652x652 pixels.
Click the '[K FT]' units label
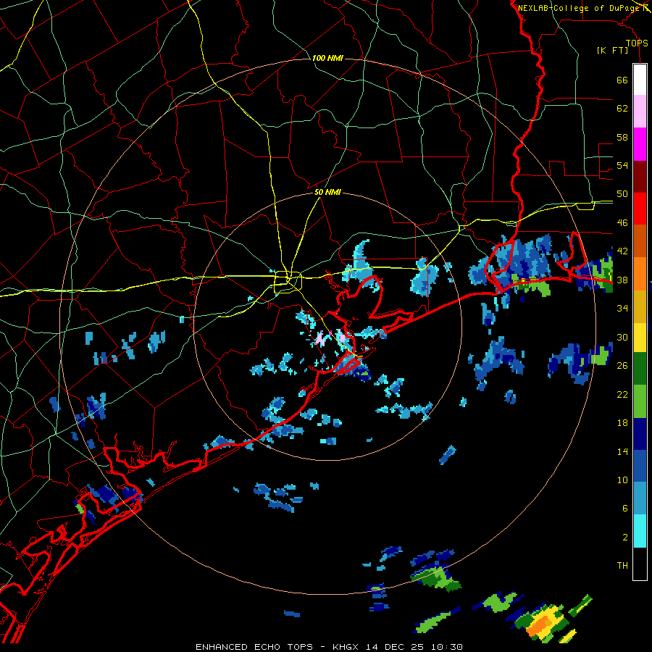tap(612, 50)
